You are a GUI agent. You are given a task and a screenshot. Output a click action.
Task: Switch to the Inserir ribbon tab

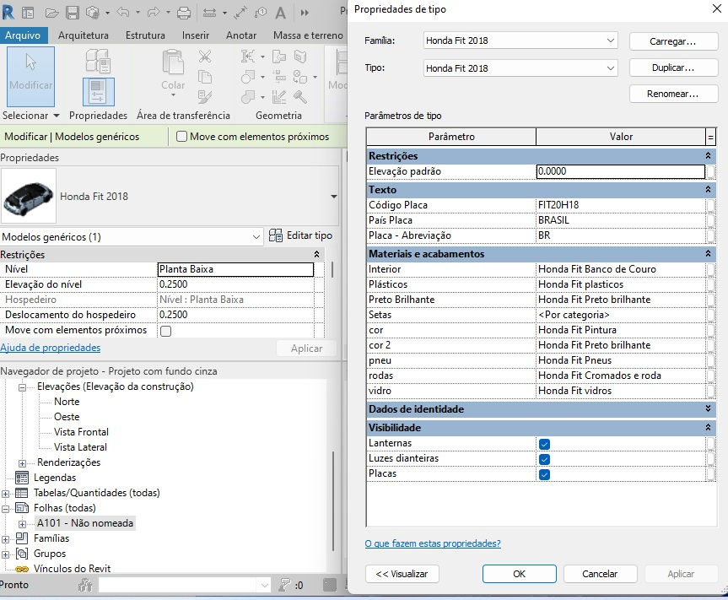tap(196, 35)
